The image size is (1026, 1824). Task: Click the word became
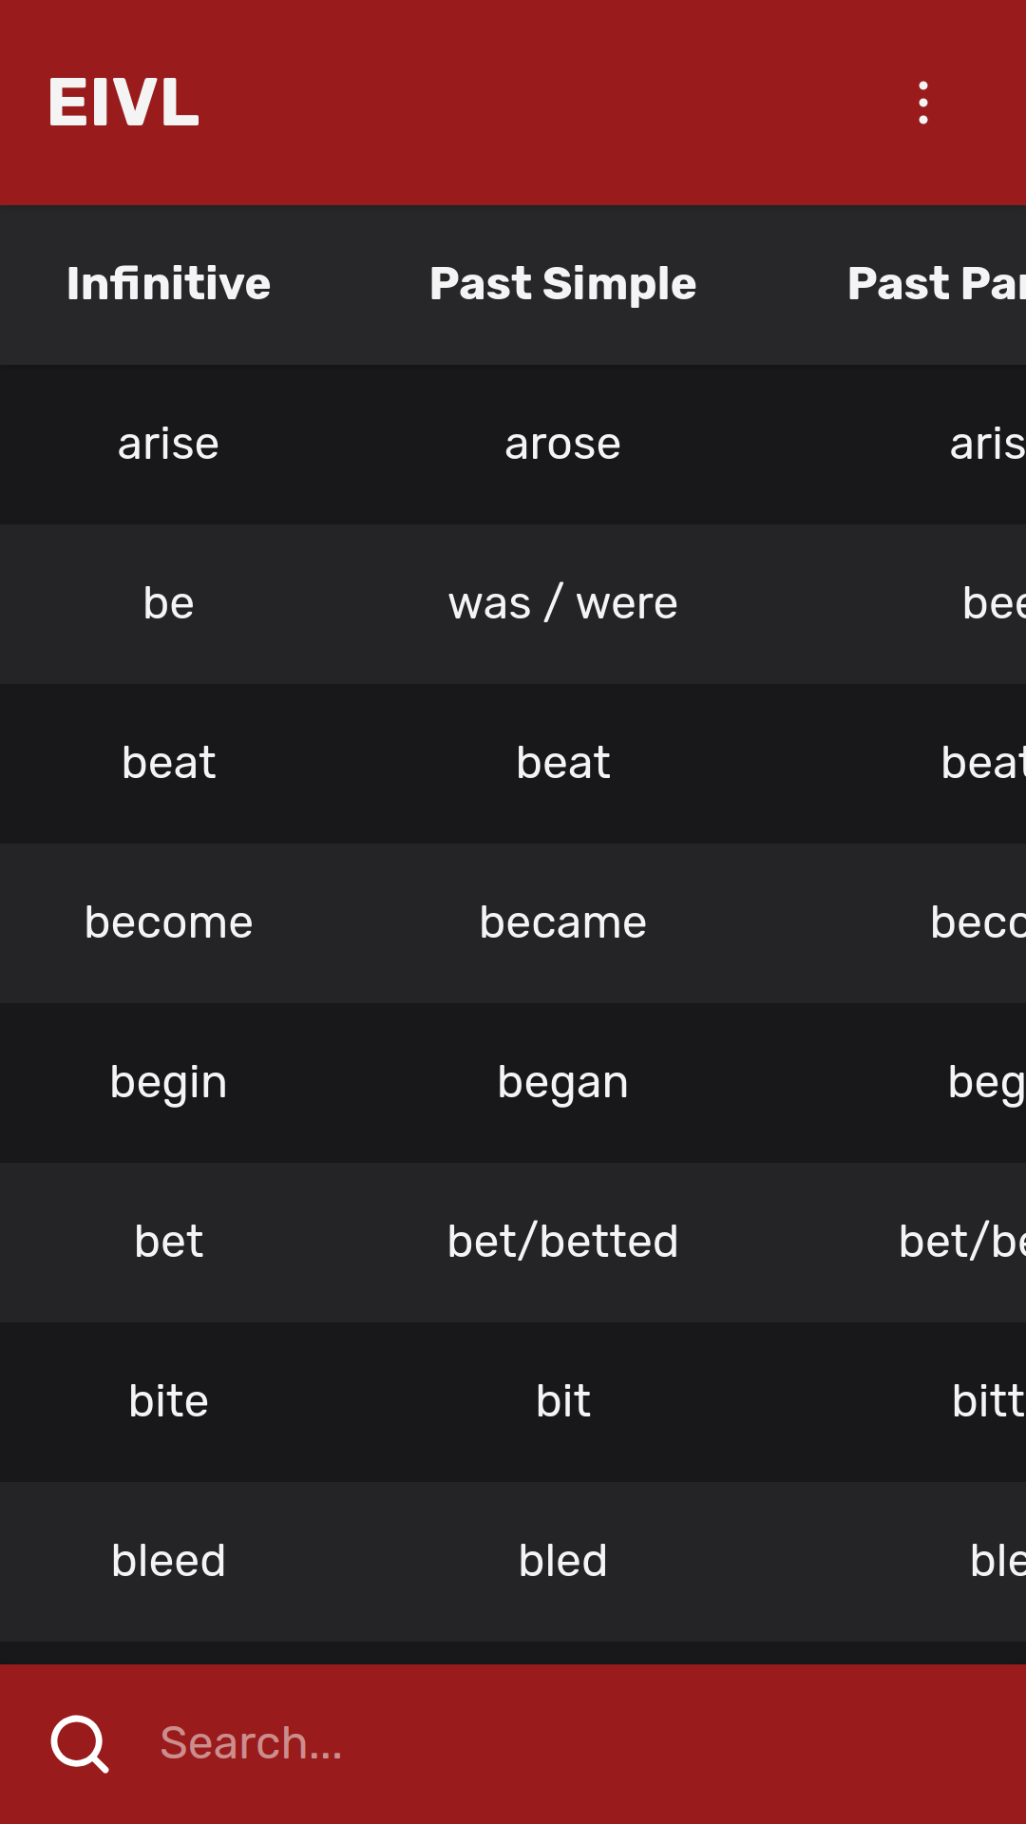[562, 922]
